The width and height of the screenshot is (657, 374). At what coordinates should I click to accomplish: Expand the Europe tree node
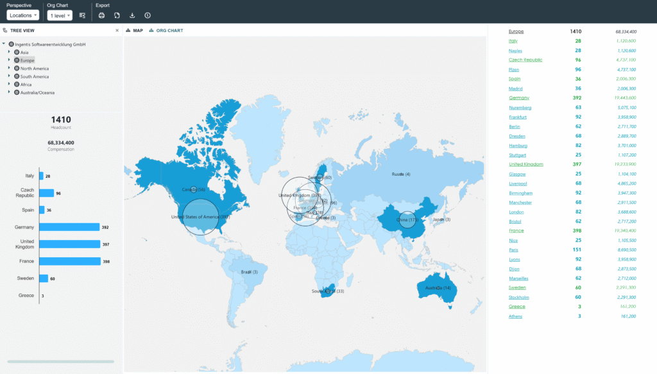(x=9, y=60)
